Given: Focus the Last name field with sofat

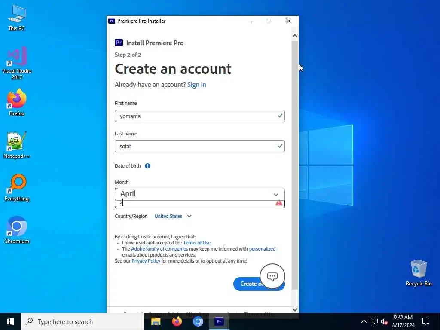Looking at the screenshot, I should [x=200, y=146].
